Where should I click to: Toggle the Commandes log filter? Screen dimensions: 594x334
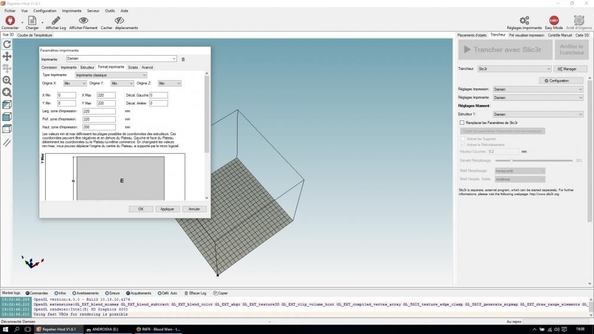pos(28,293)
